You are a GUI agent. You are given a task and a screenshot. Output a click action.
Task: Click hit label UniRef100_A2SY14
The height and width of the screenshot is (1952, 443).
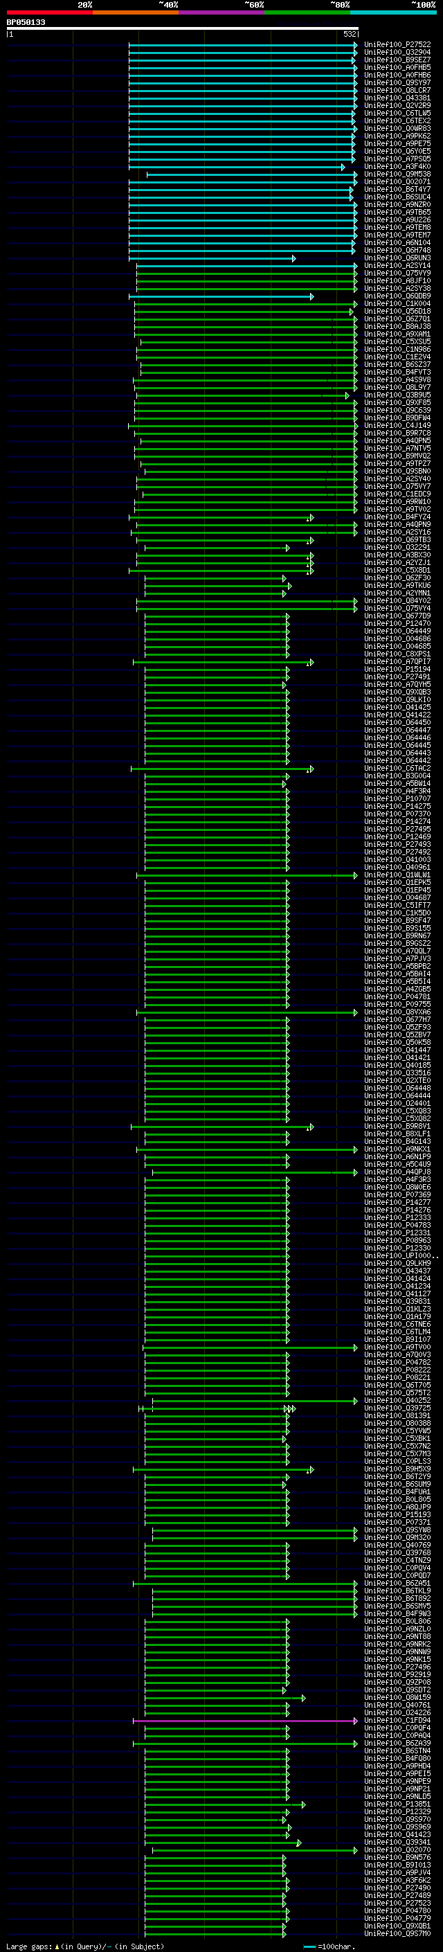point(397,266)
